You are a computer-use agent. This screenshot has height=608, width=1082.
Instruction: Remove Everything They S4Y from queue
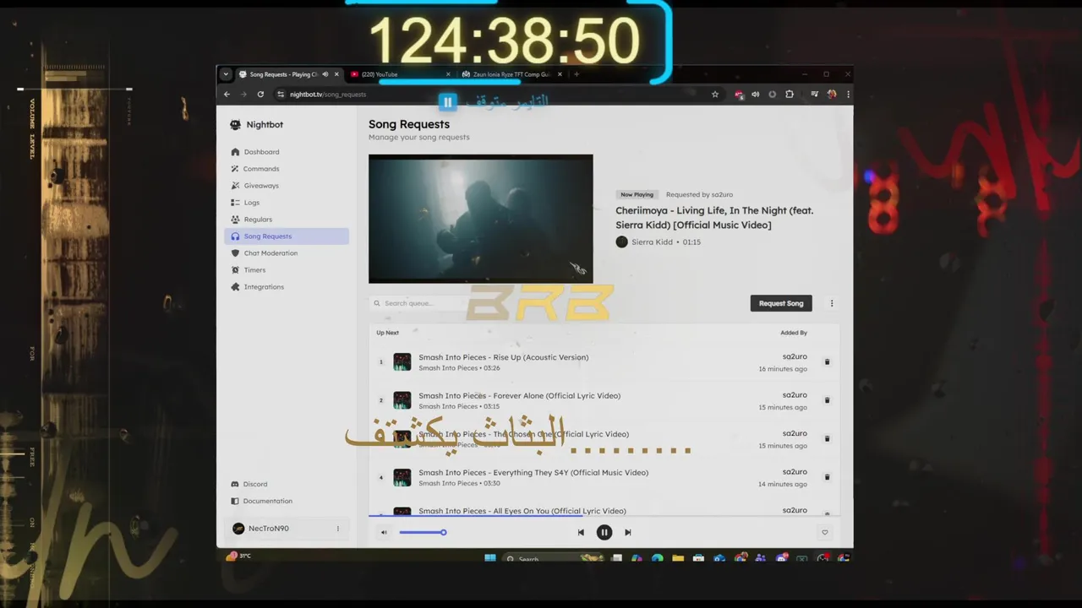[827, 477]
